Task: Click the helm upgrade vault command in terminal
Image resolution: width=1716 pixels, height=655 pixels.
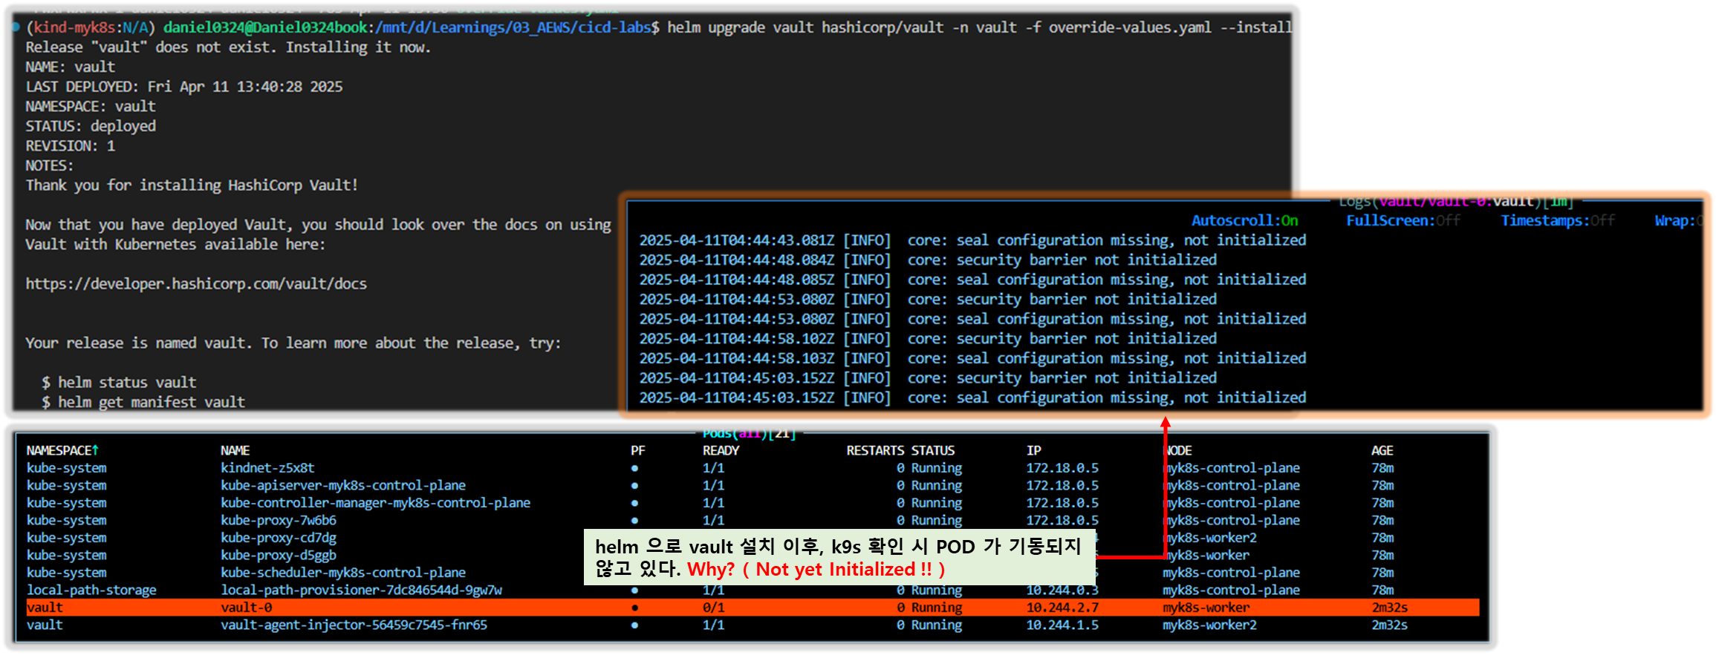Action: click(x=979, y=27)
